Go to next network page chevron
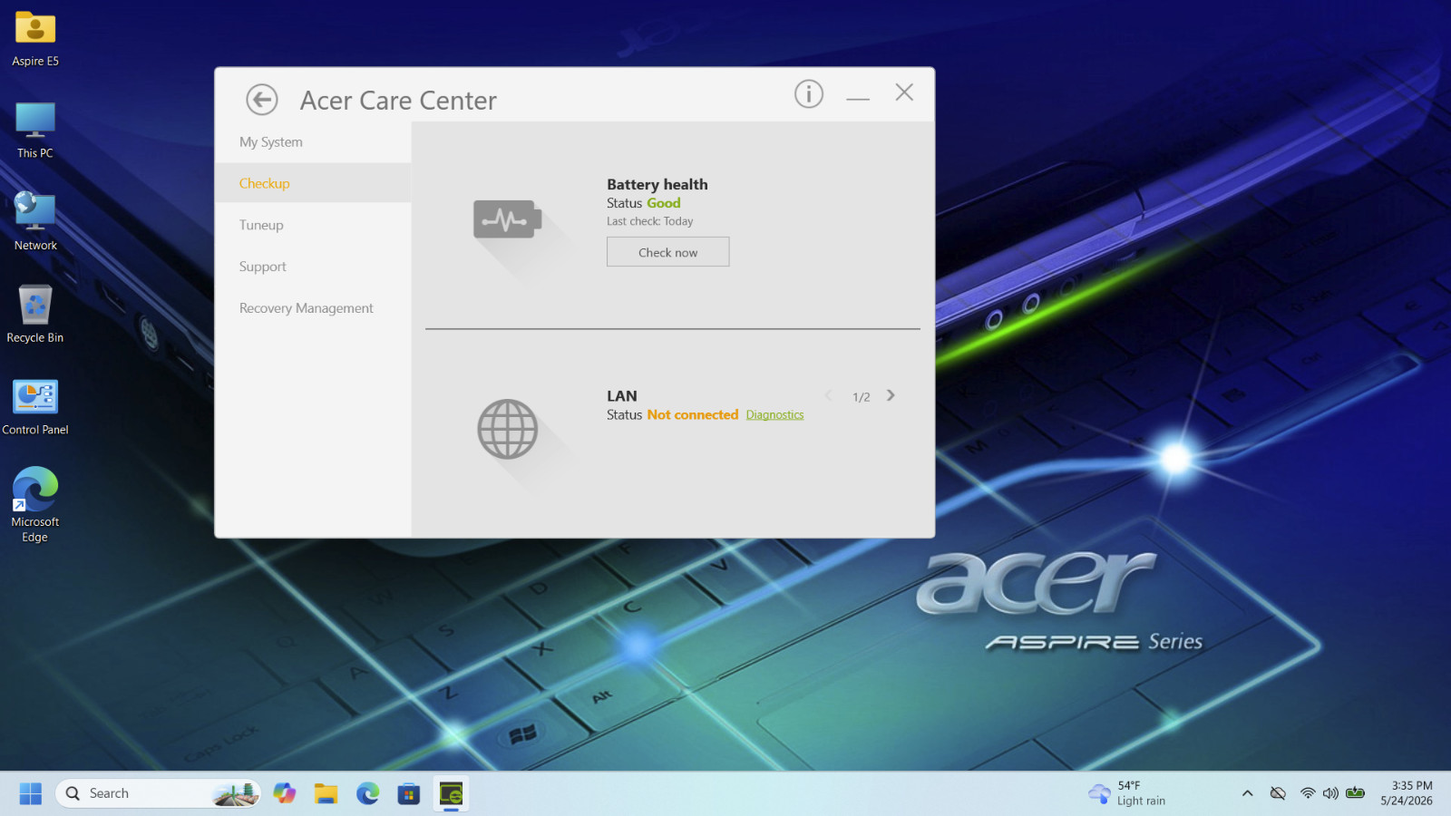The width and height of the screenshot is (1451, 816). tap(891, 395)
